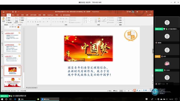Select the slide 21 thumbnail with the red skyline
180x101 pixels.
(13, 82)
